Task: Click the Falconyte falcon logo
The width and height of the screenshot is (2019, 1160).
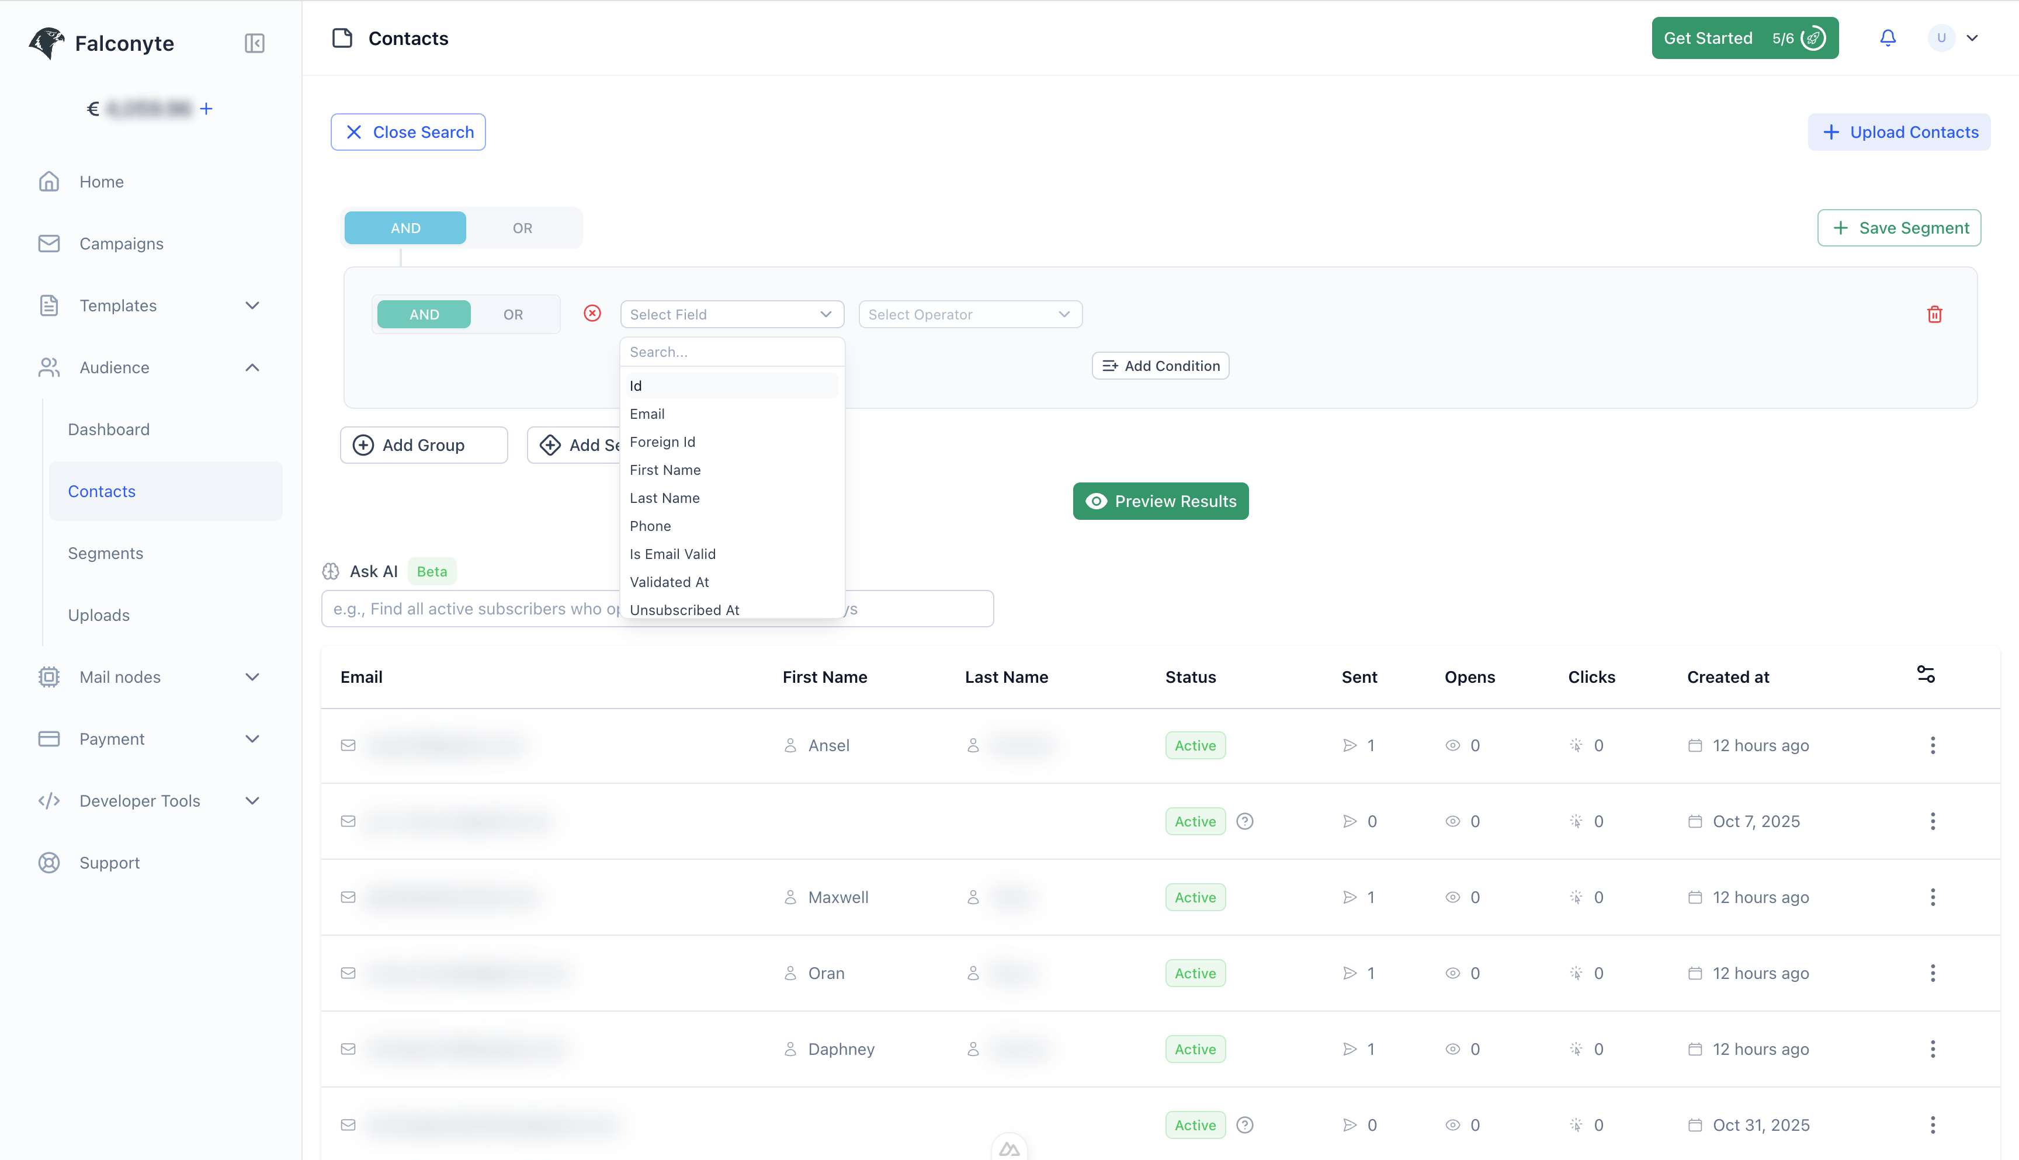Action: [46, 42]
